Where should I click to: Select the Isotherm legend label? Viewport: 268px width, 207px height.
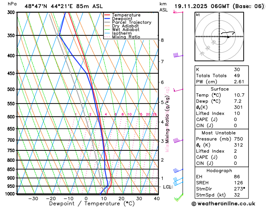point(122,33)
